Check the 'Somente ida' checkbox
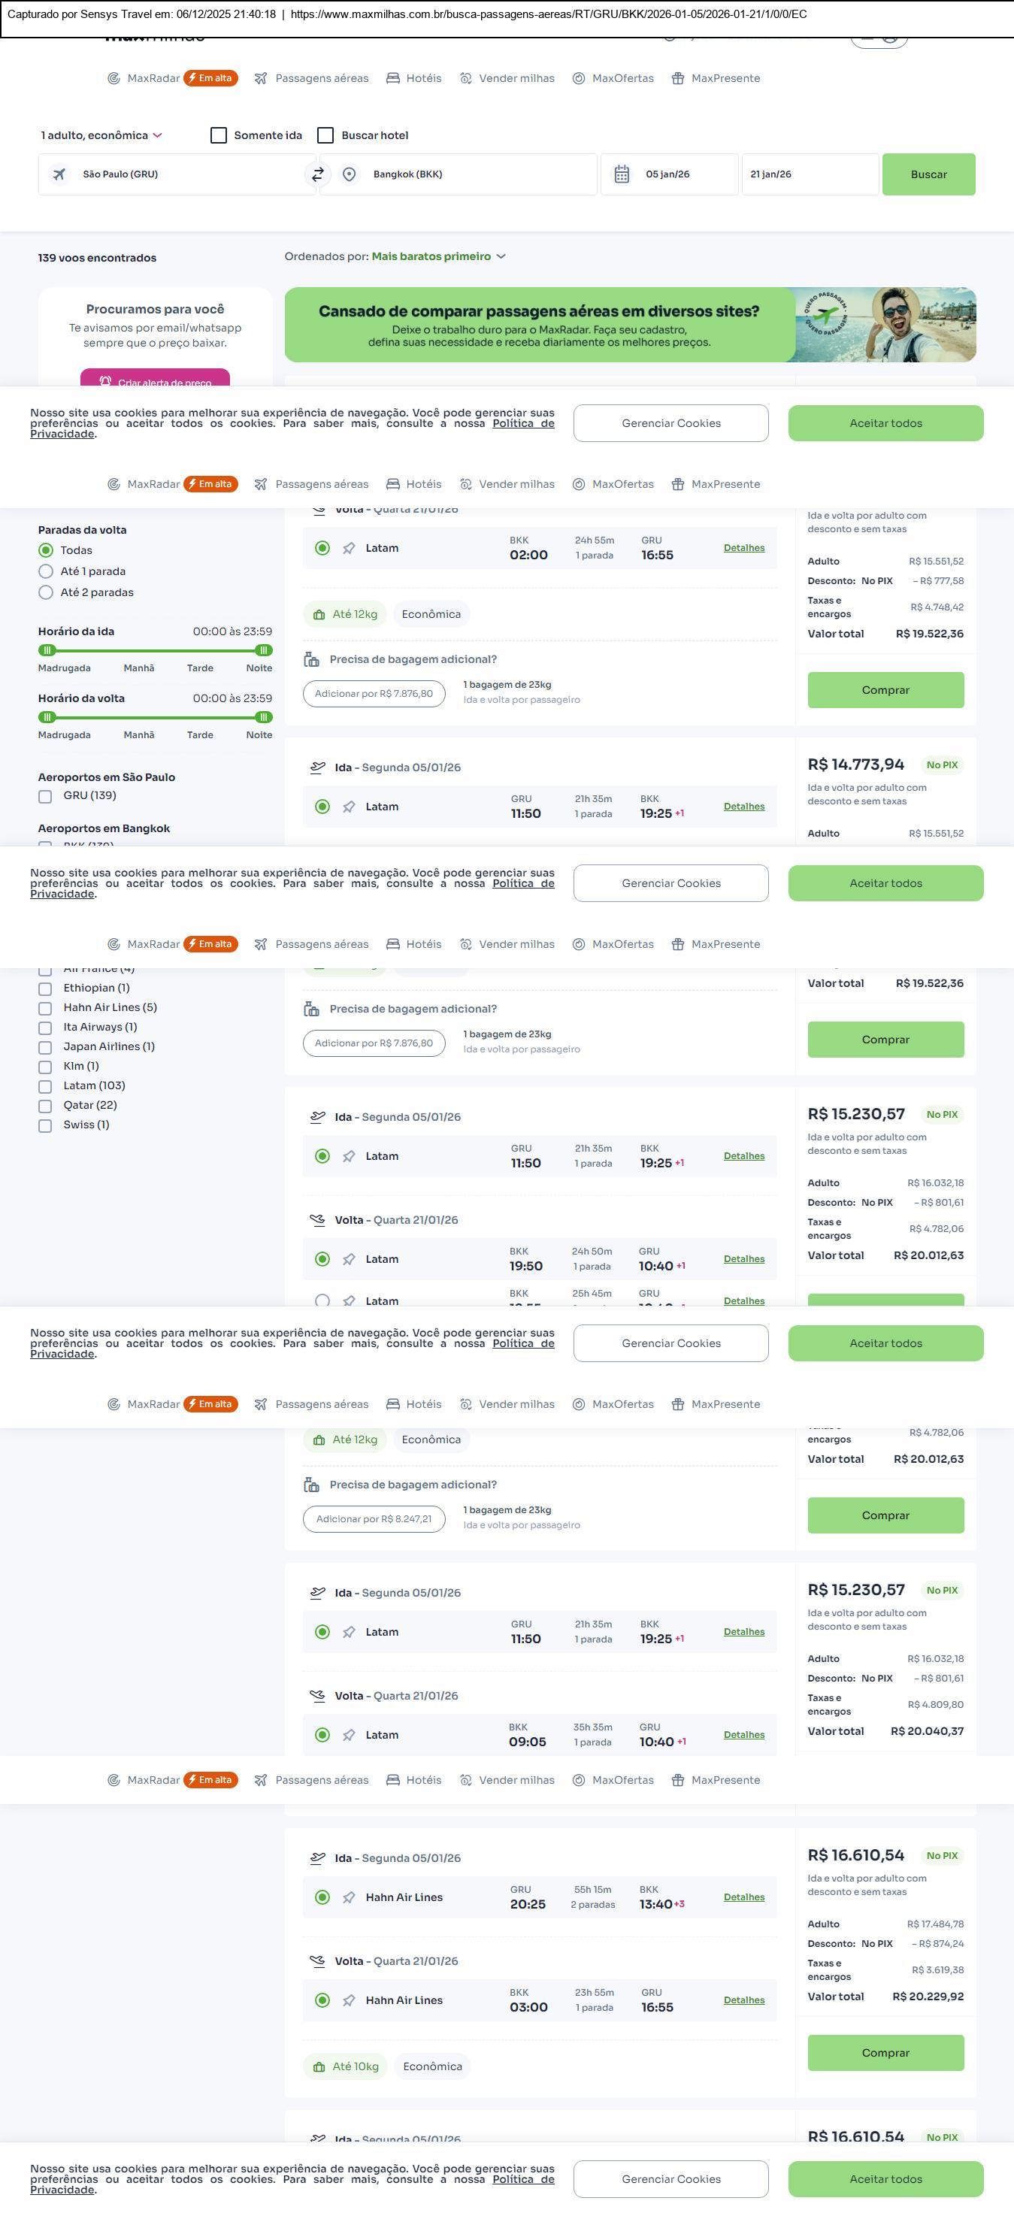 click(219, 135)
